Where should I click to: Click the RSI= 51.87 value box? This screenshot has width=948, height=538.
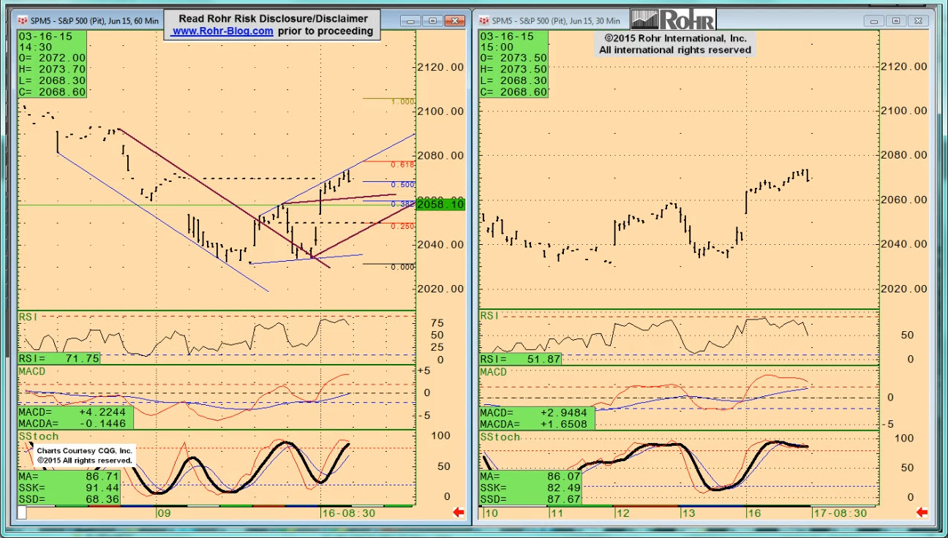click(x=522, y=359)
